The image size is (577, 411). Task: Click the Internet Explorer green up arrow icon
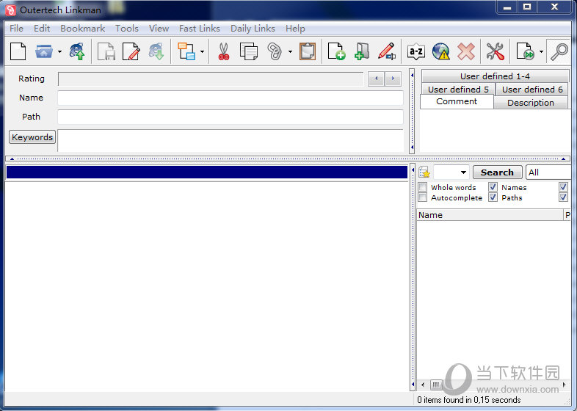(x=77, y=51)
